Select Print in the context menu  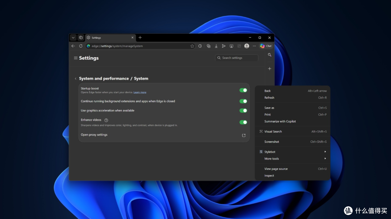(x=293, y=114)
